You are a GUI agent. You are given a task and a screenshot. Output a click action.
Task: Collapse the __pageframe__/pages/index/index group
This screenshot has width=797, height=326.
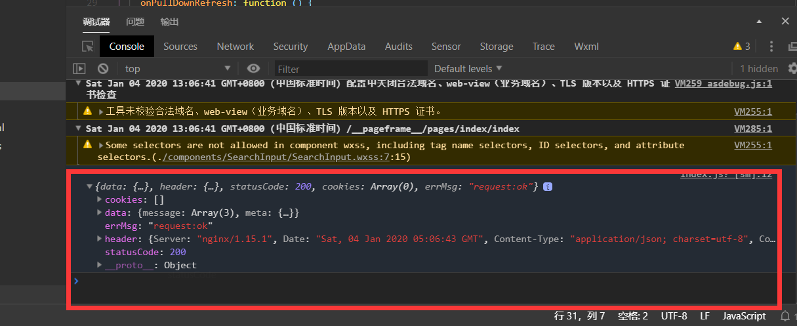[x=79, y=129]
